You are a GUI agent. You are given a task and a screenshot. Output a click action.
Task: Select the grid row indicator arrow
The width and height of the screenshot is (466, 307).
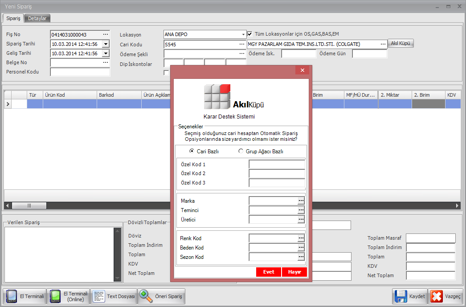8,104
